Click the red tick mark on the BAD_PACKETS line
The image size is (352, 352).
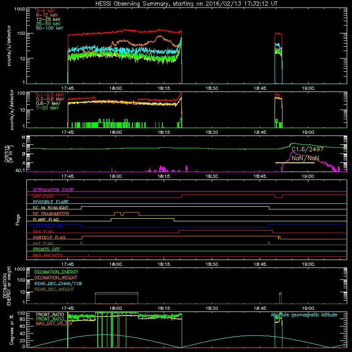[89, 255]
